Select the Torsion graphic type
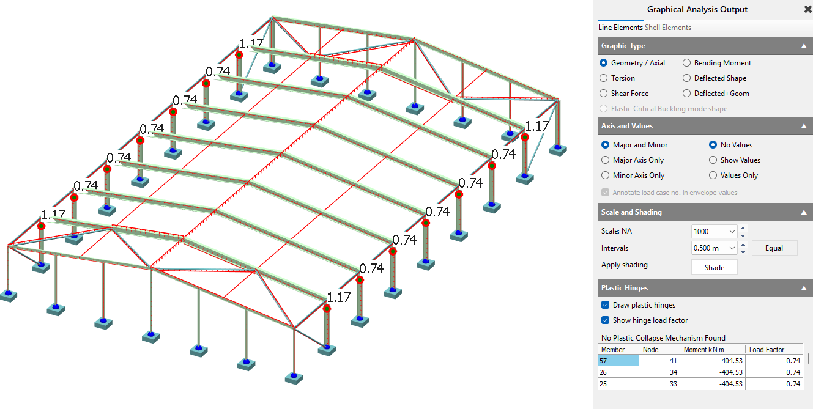This screenshot has width=813, height=409. [x=604, y=78]
